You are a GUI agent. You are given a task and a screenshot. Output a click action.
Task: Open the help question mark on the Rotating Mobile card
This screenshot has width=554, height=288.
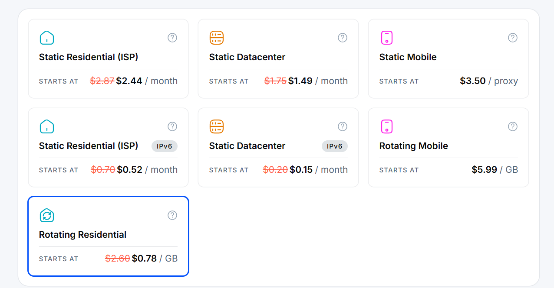[x=513, y=126]
